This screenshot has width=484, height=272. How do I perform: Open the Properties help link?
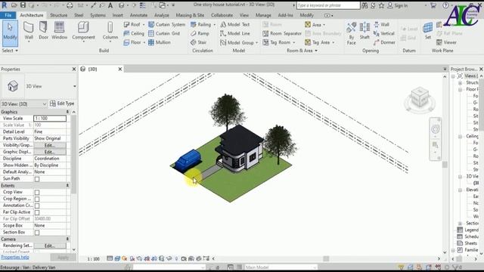click(15, 257)
